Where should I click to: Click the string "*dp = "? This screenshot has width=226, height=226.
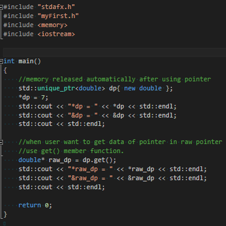83,106
